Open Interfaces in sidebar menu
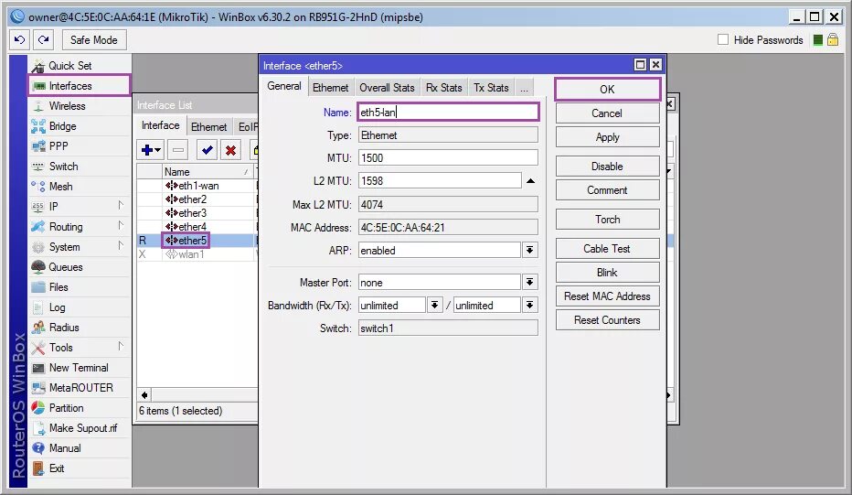The width and height of the screenshot is (852, 495). coord(80,86)
